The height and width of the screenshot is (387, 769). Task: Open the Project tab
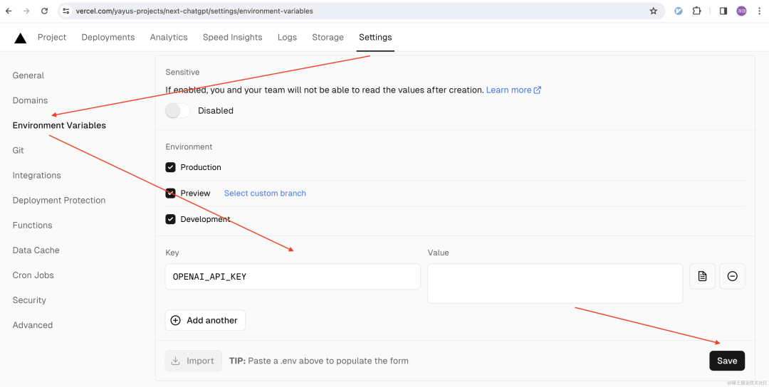tap(52, 37)
